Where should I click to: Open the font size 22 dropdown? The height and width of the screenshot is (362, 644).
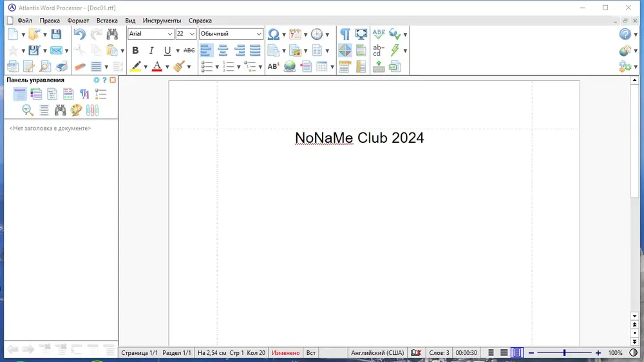tap(192, 34)
